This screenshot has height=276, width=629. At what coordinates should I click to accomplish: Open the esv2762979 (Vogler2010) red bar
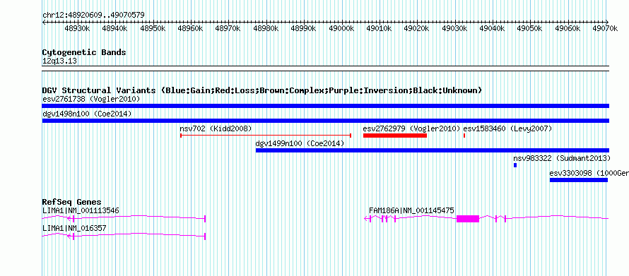tap(395, 136)
